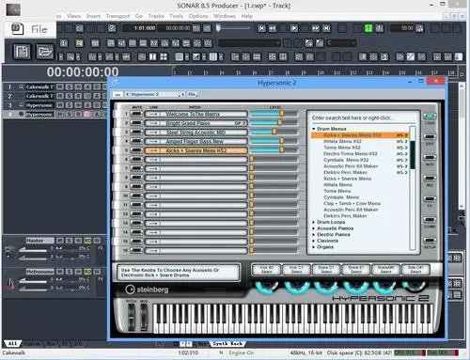Jump to project end with transport button

[x=326, y=28]
